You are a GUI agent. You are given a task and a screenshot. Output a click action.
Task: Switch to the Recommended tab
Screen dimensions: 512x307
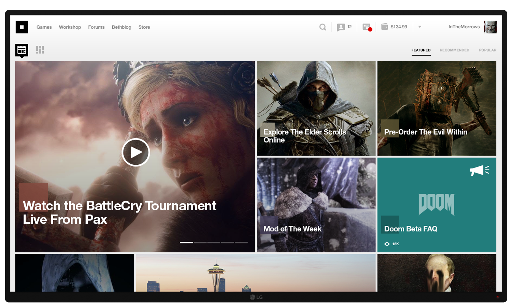point(454,50)
